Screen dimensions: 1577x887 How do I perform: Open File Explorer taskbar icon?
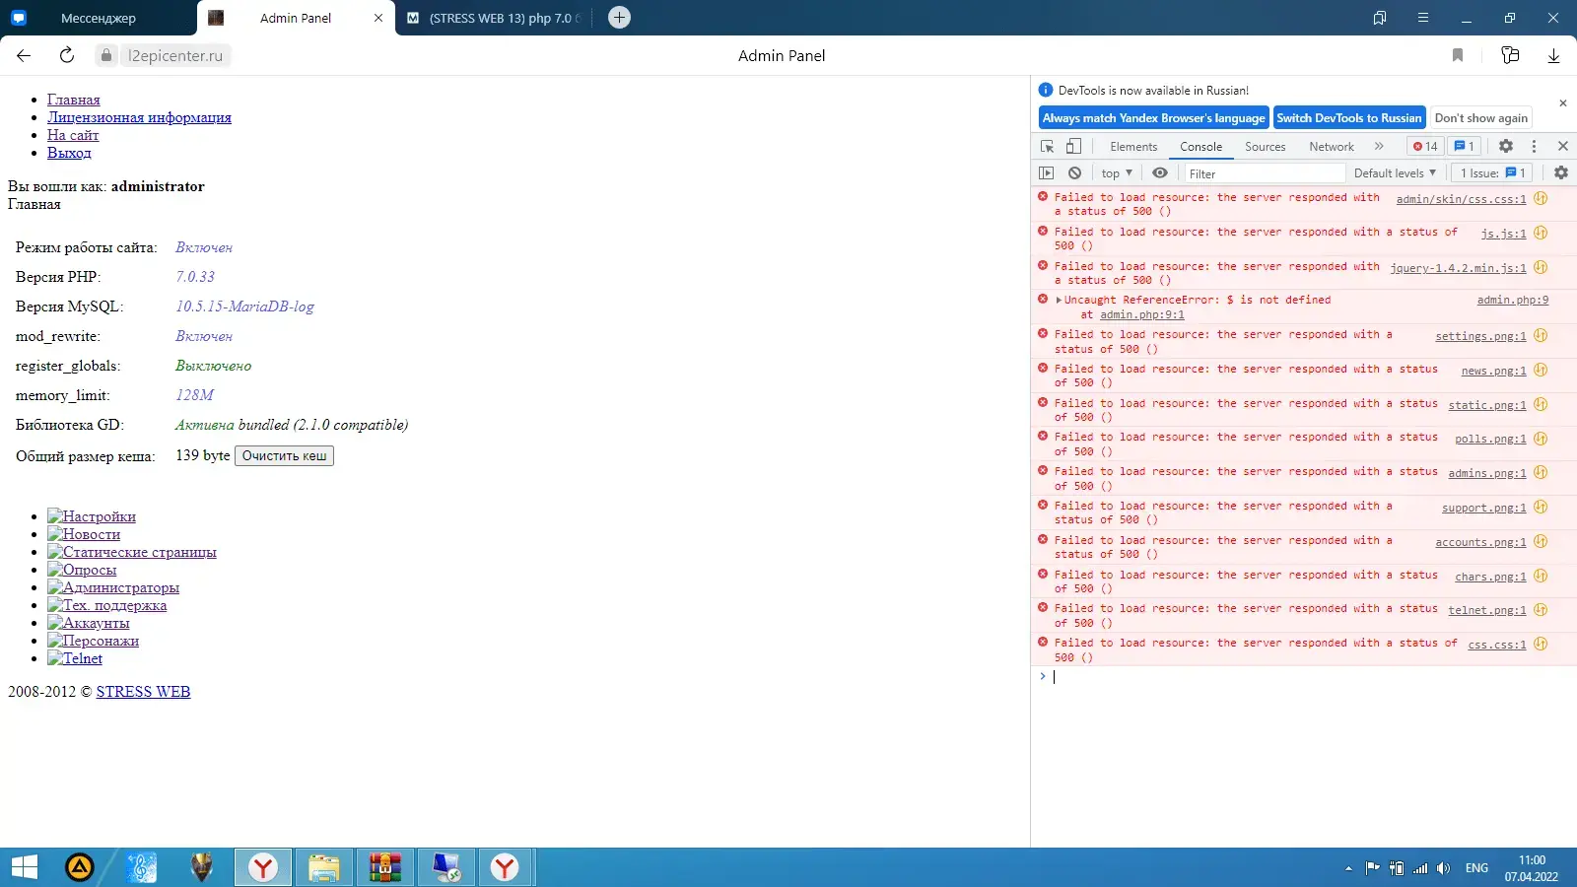(323, 867)
